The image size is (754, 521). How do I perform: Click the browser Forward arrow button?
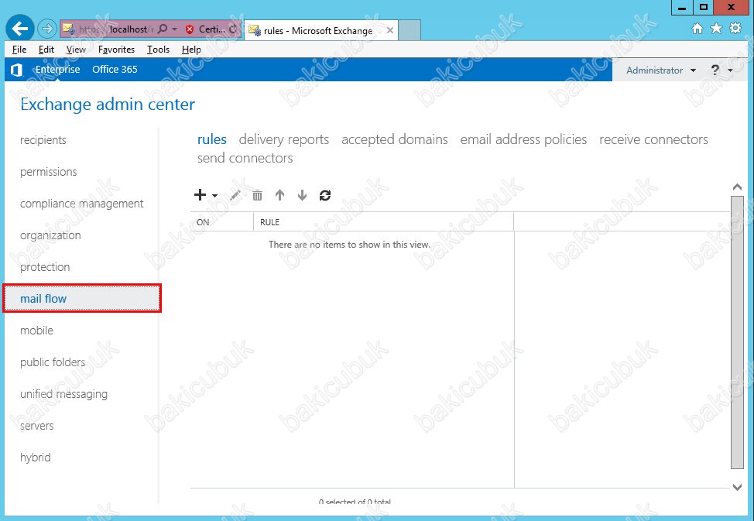pyautogui.click(x=46, y=29)
